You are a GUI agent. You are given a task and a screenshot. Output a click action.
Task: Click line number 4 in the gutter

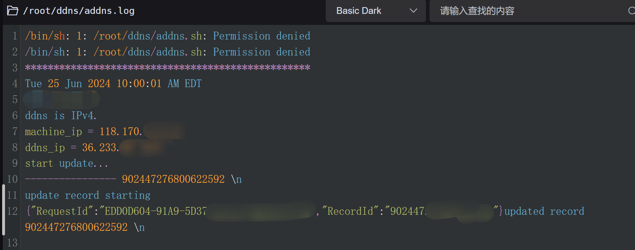pos(15,84)
